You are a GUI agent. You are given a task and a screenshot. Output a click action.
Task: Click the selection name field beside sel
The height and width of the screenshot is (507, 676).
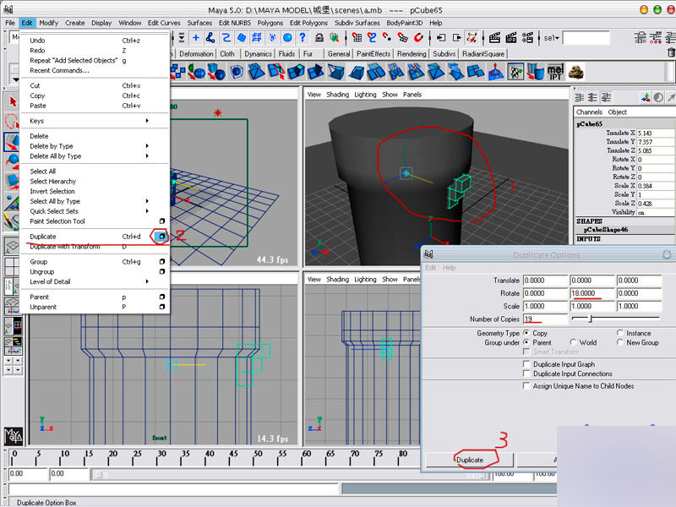pyautogui.click(x=586, y=38)
